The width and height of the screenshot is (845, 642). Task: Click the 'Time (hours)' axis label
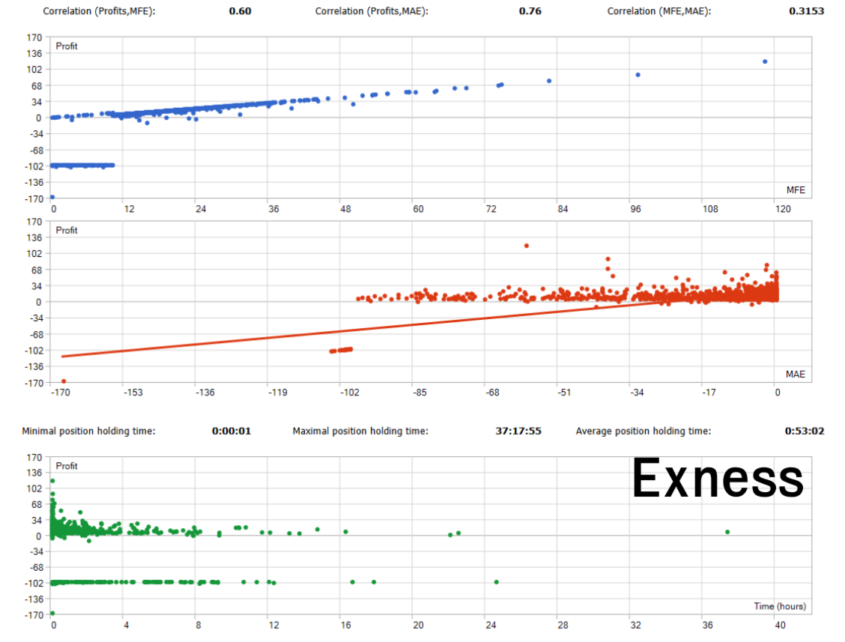tap(780, 607)
